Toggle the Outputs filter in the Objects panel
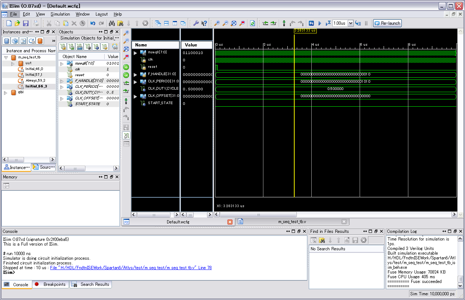Screen dimensions: 465x300 [71, 46]
